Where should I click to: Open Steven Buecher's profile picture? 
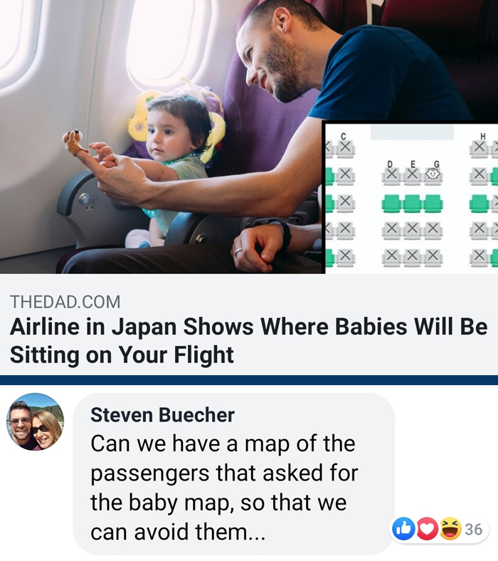click(x=35, y=422)
